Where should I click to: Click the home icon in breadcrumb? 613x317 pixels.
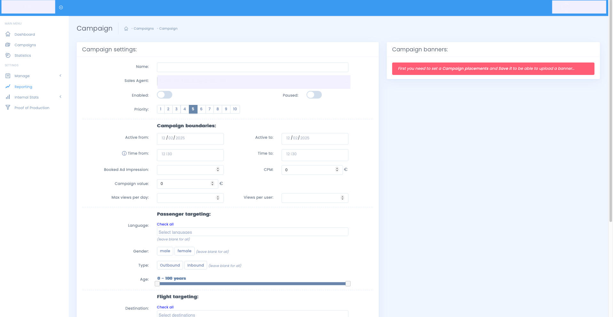126,29
